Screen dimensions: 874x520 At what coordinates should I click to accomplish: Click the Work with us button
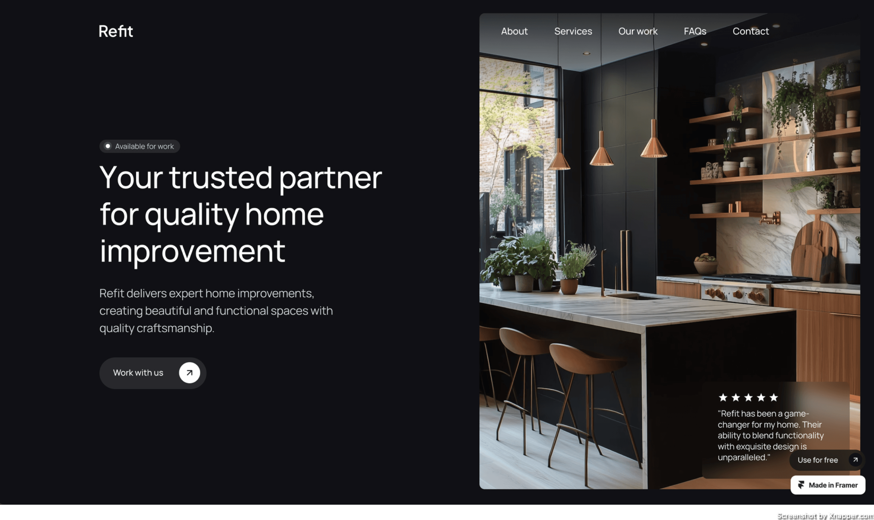[x=153, y=373]
